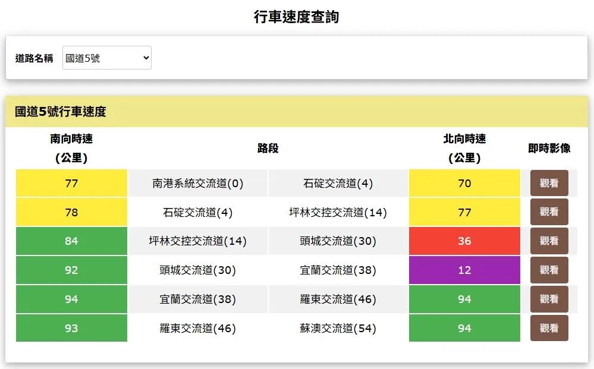Image resolution: width=594 pixels, height=369 pixels.
Task: Click the 北向時速 column header
Action: pyautogui.click(x=464, y=148)
